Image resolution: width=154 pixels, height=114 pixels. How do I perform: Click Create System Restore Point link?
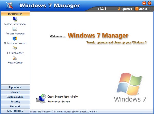pyautogui.click(x=63, y=97)
